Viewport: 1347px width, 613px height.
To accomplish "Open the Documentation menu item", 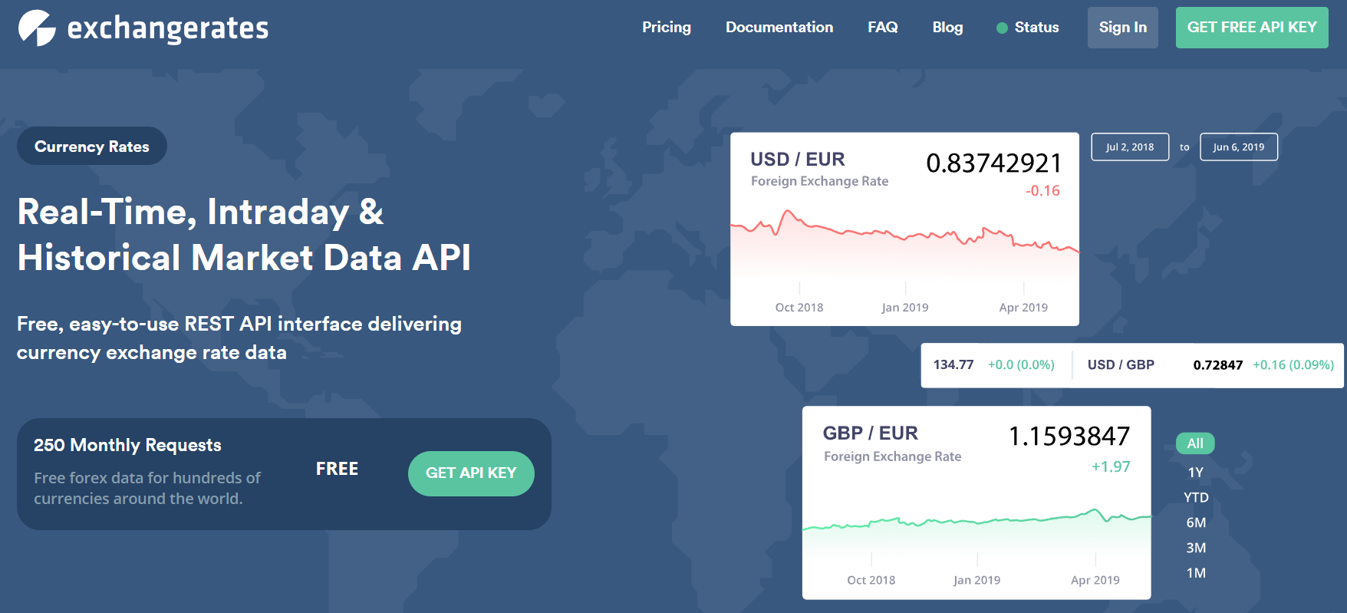I will tap(779, 28).
